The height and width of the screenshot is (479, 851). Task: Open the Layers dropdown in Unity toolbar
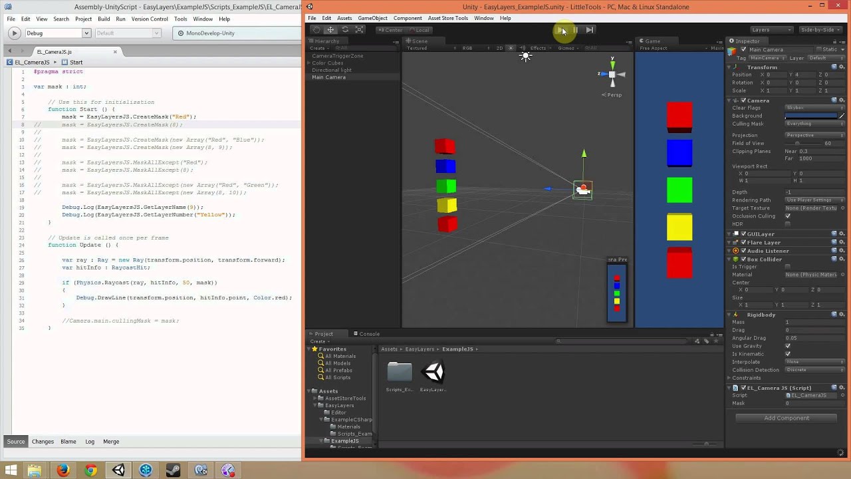pyautogui.click(x=771, y=29)
